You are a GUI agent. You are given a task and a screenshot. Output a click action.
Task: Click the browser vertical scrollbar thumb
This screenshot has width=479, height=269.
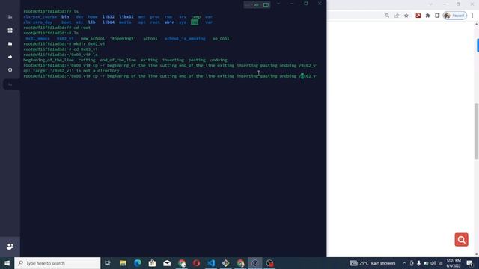(x=477, y=132)
